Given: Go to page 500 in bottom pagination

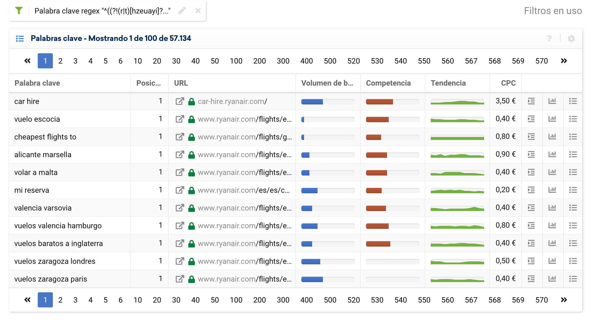Looking at the screenshot, I should [x=330, y=300].
